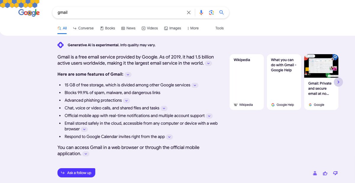Open the Wikipedia source card

(x=246, y=82)
